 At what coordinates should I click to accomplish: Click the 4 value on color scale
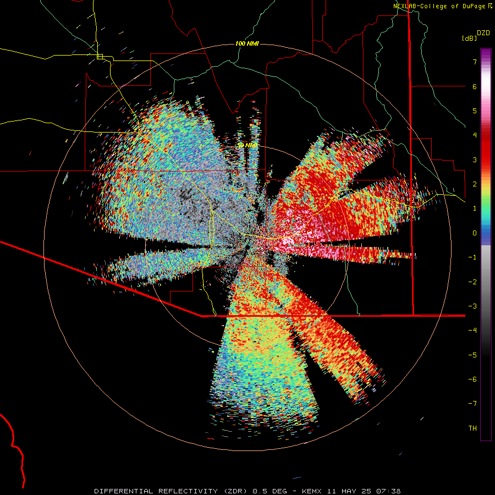tap(475, 135)
